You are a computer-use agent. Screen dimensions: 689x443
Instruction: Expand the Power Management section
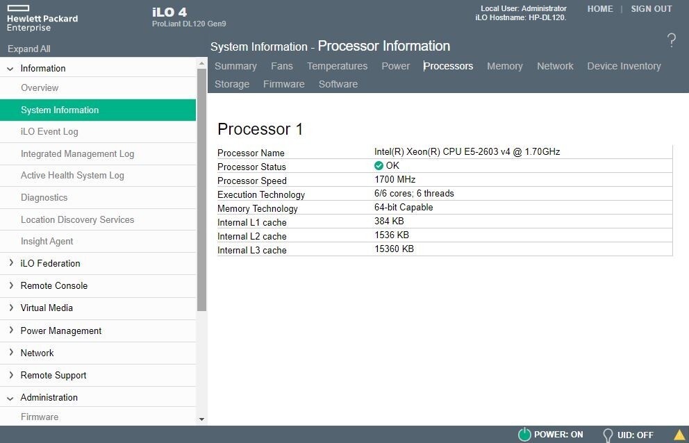[11, 330]
